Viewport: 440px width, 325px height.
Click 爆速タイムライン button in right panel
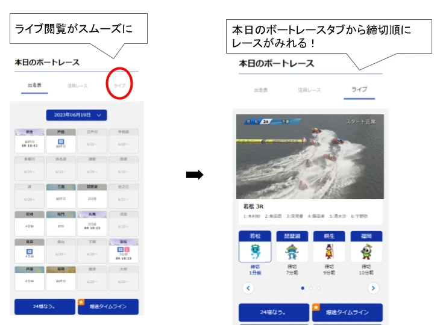pos(347,312)
